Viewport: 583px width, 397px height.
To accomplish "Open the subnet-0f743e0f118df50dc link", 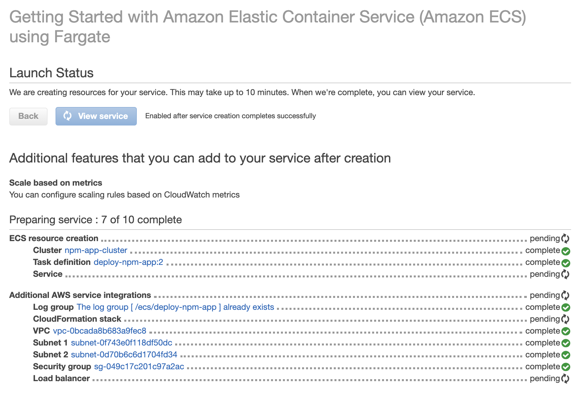I will 122,343.
